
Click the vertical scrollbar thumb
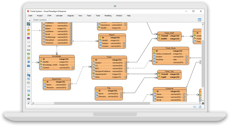click(203, 63)
